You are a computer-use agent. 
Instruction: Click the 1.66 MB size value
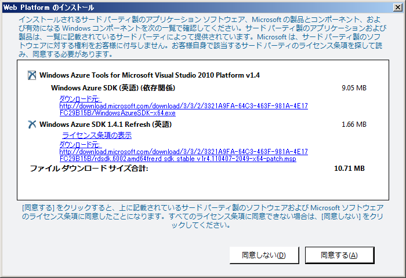point(354,124)
